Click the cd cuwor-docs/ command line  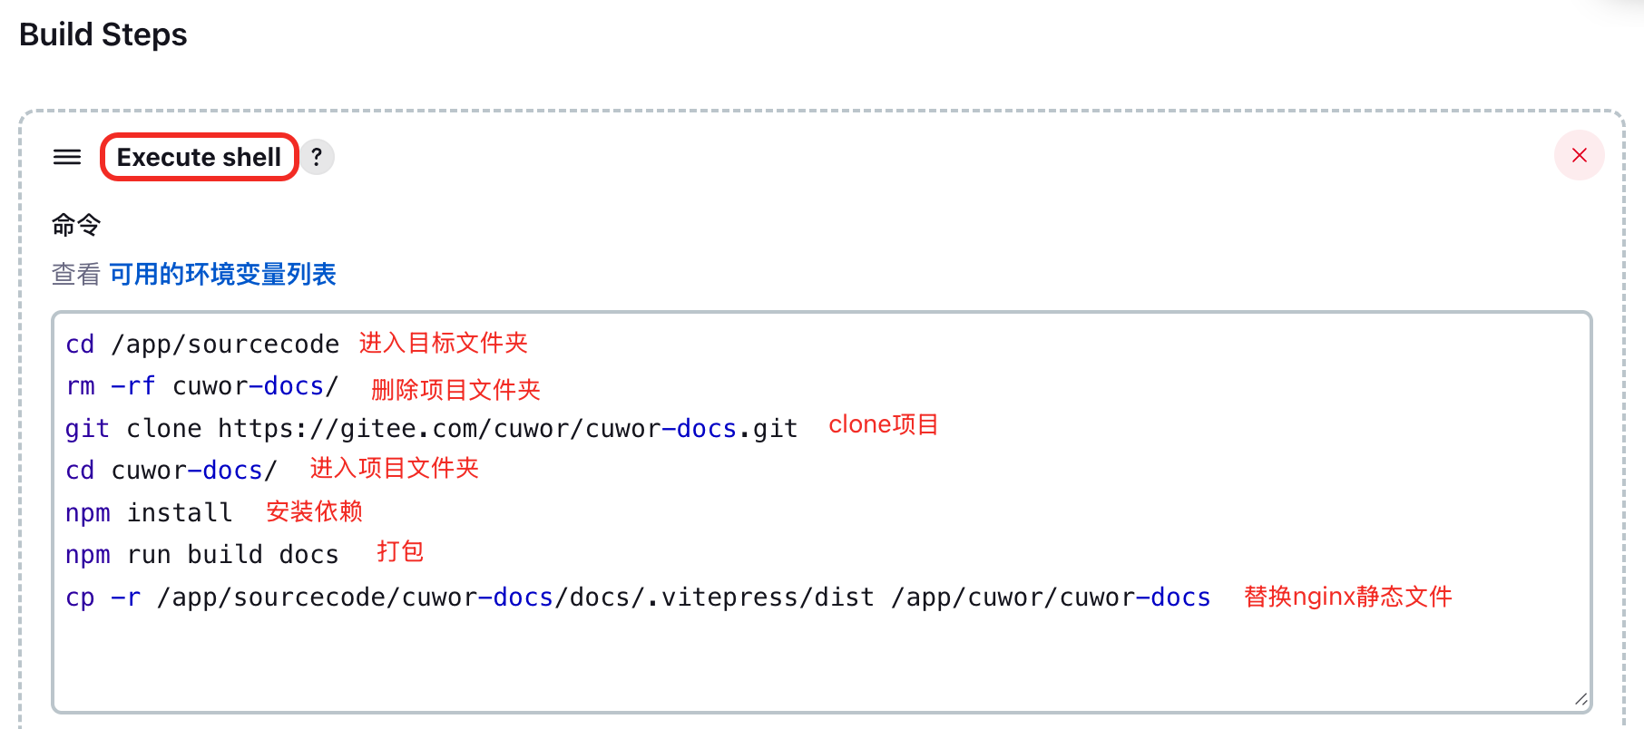point(171,471)
